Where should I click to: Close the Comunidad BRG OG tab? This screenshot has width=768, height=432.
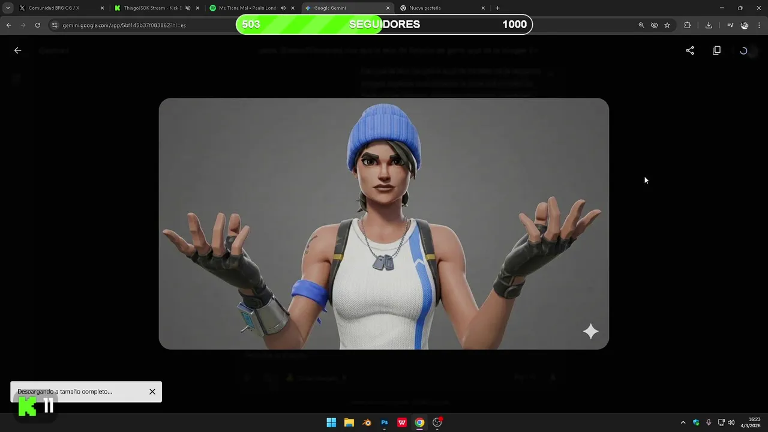[x=102, y=8]
